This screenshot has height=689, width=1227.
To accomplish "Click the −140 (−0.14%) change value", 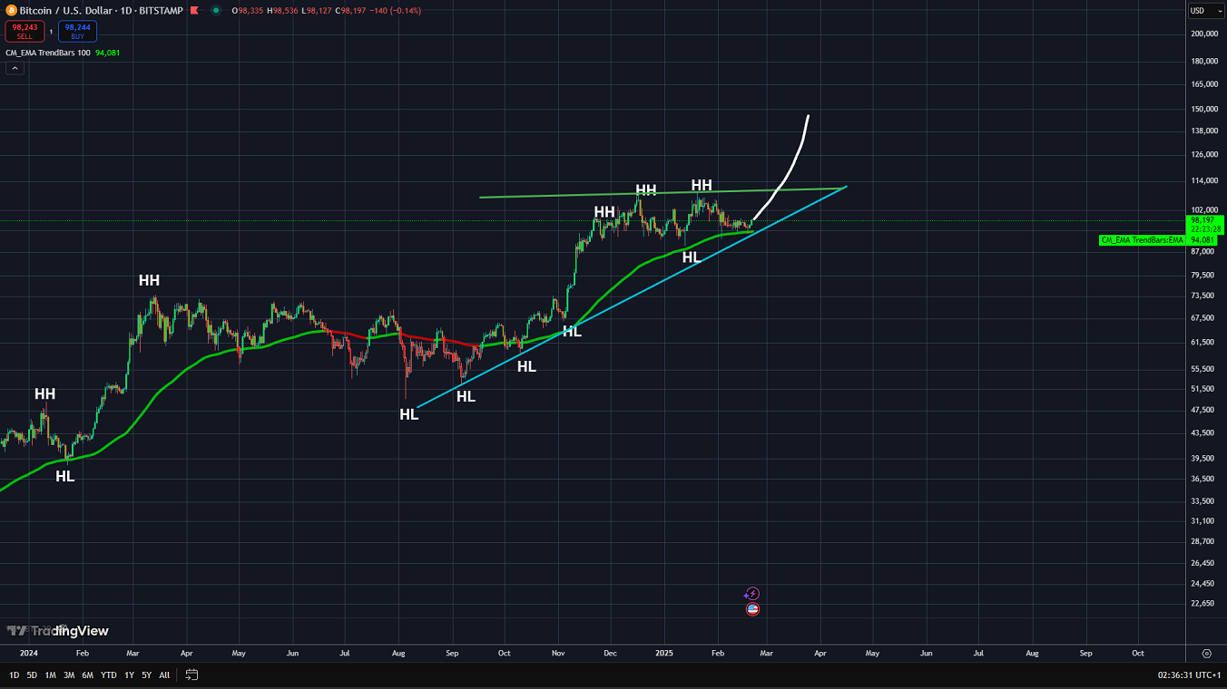I will coord(397,11).
